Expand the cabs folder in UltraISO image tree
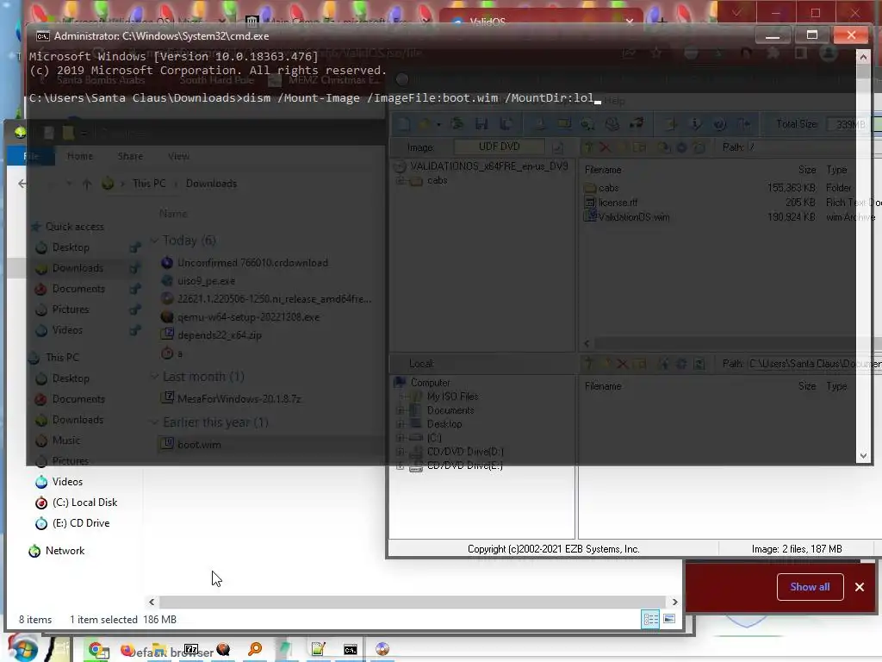This screenshot has height=662, width=882. (x=400, y=181)
